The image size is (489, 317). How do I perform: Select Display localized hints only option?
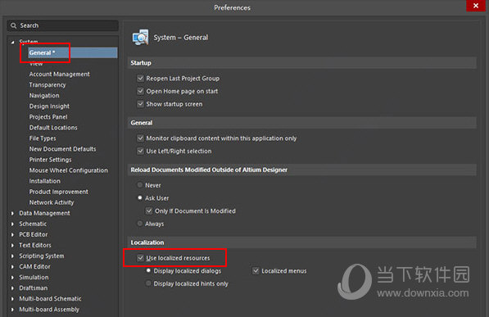(x=148, y=283)
